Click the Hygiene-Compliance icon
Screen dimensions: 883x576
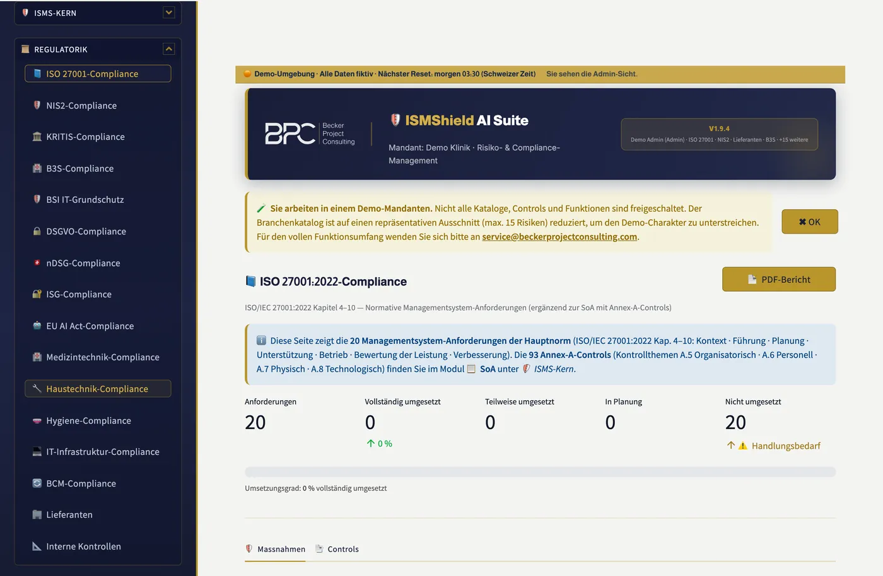[37, 420]
